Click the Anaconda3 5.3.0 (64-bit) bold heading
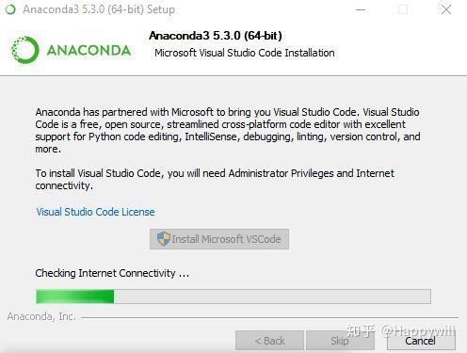The image size is (467, 353). 216,36
